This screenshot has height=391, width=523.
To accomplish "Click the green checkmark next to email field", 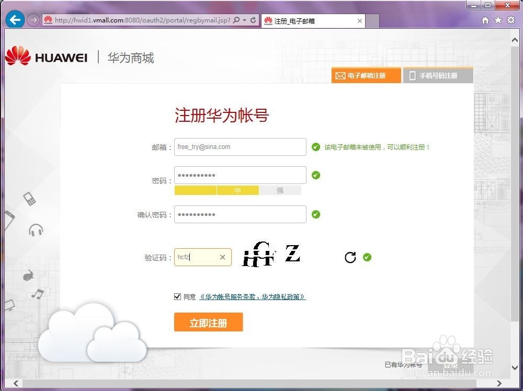I will point(316,146).
